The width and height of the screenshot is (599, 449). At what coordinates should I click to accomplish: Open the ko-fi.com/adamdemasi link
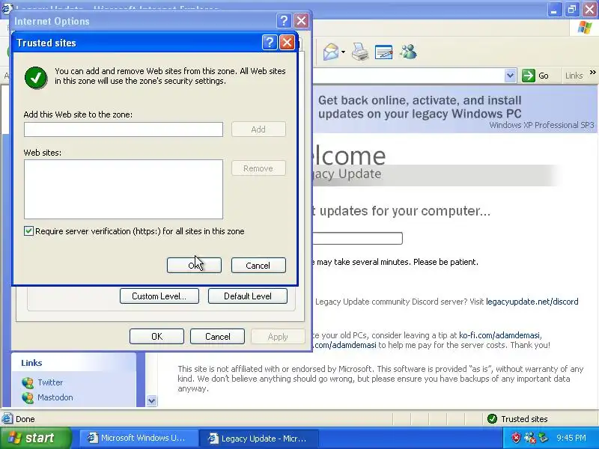[x=499, y=335]
